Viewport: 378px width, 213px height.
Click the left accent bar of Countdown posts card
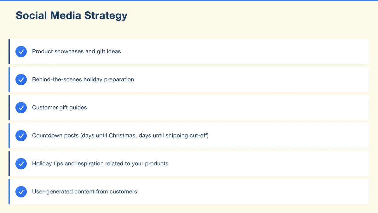pyautogui.click(x=9, y=136)
